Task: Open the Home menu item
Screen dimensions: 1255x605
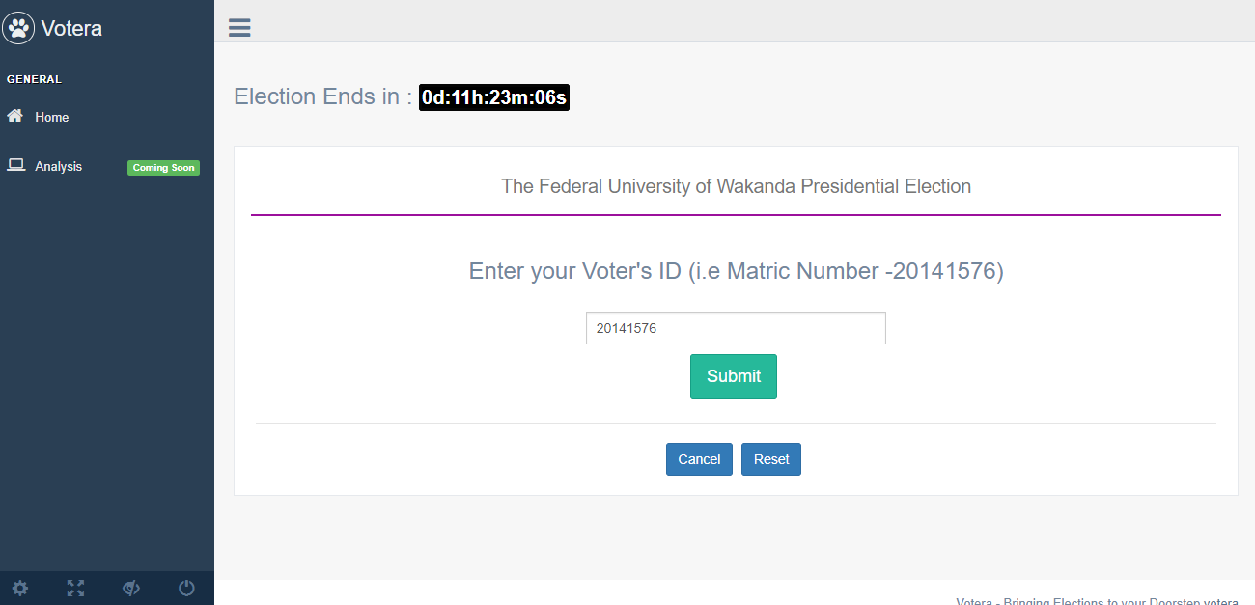Action: (52, 117)
